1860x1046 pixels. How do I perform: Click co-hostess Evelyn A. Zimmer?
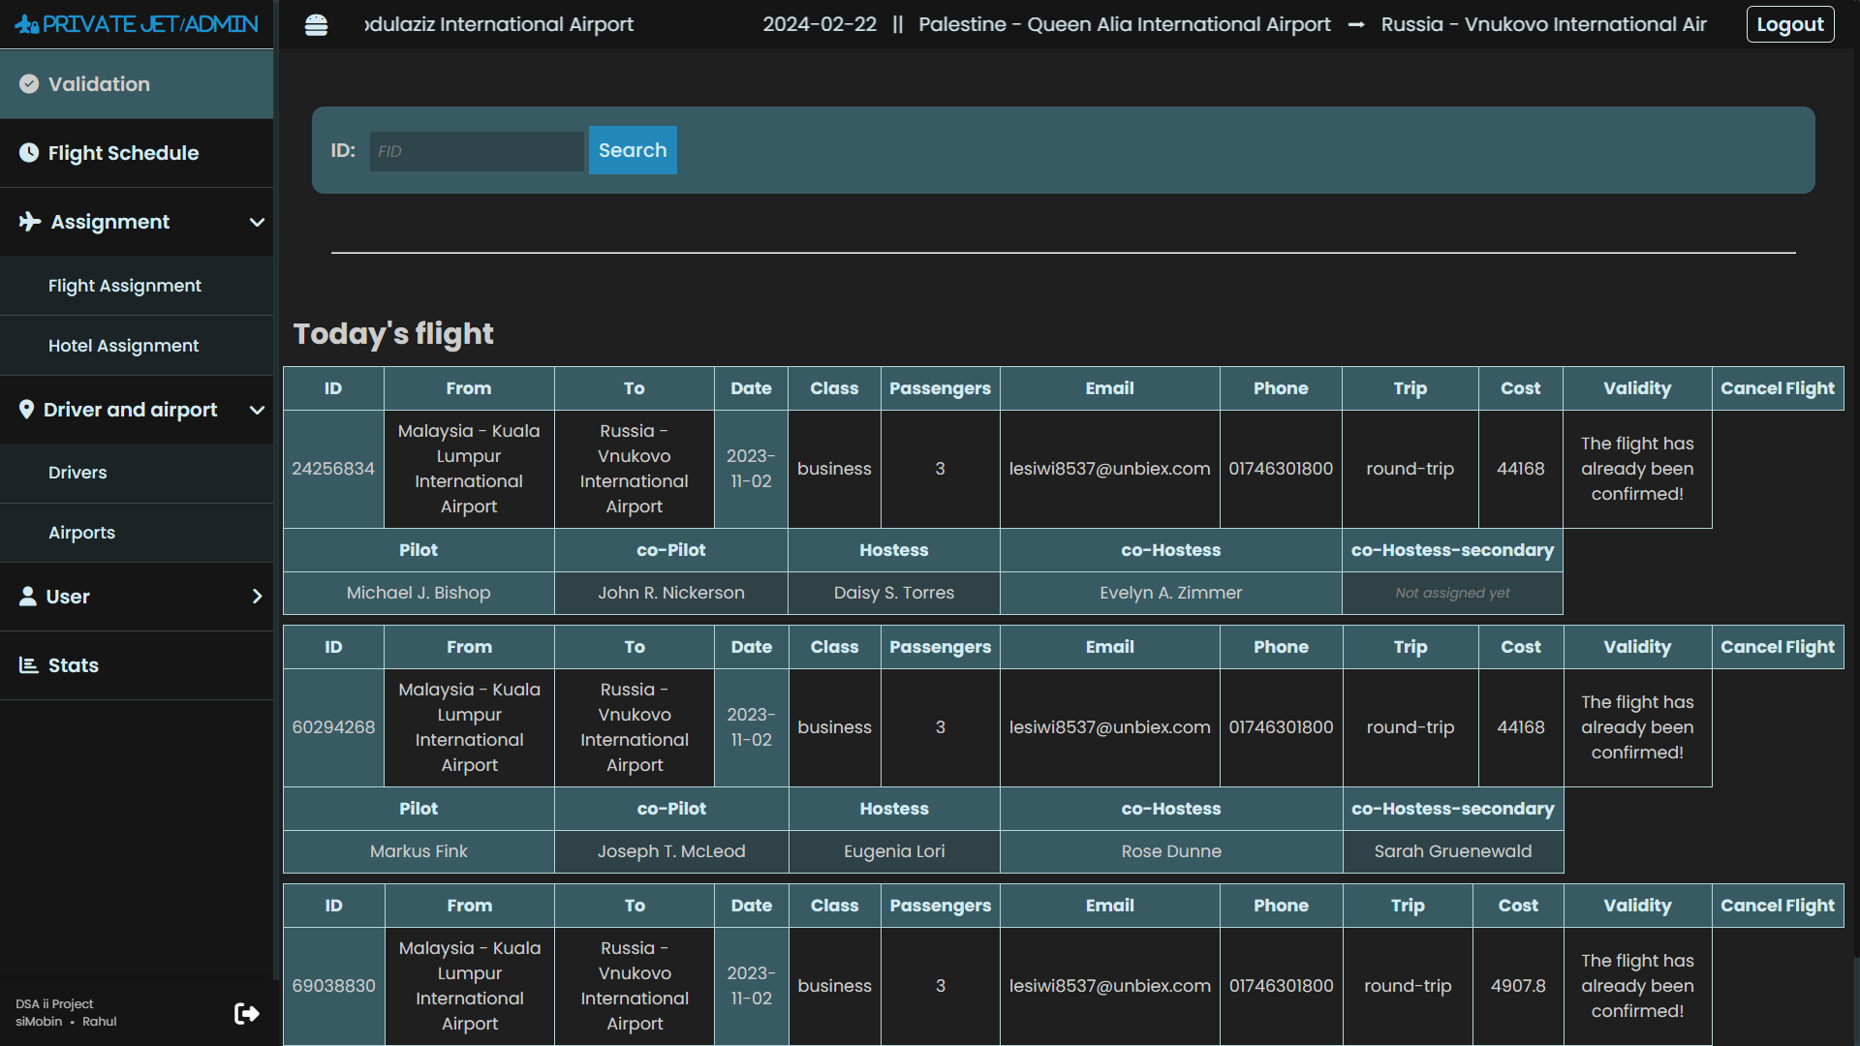(1171, 593)
